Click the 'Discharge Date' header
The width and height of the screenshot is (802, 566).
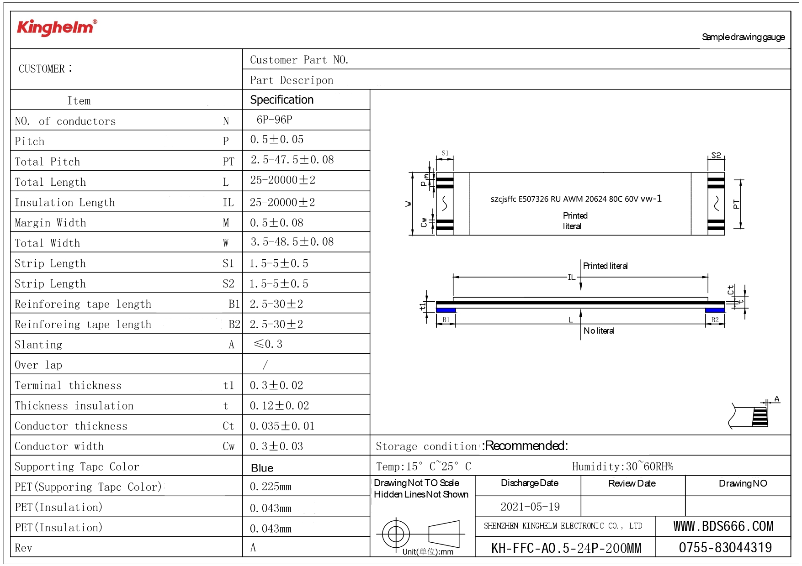(x=530, y=483)
